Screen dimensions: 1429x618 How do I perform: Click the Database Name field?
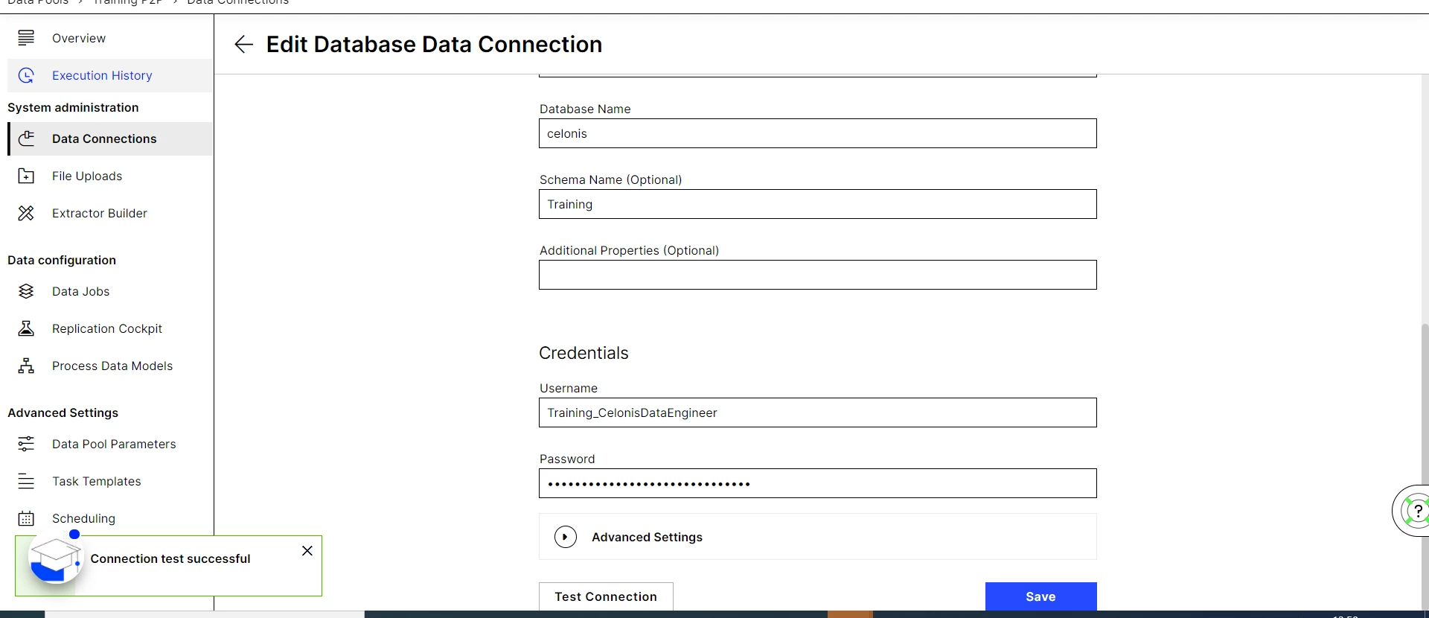[x=818, y=133]
